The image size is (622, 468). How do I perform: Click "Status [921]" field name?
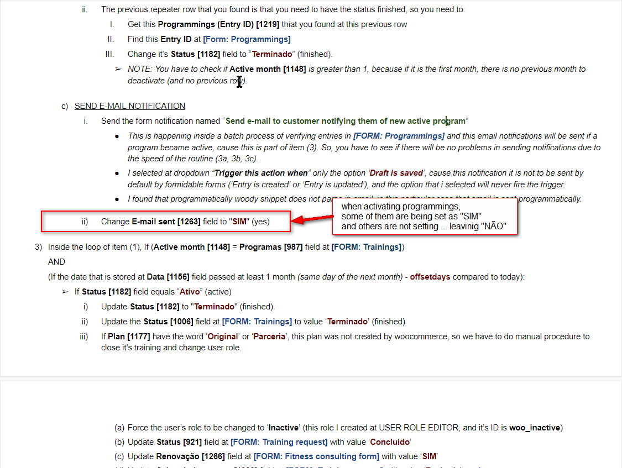point(179,442)
